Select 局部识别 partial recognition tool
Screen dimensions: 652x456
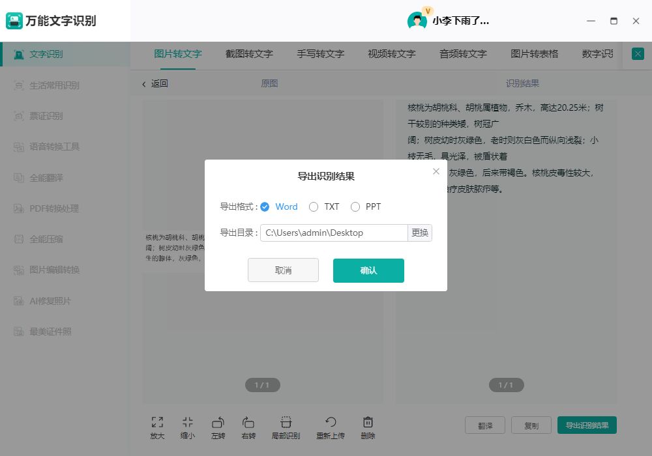tap(286, 427)
